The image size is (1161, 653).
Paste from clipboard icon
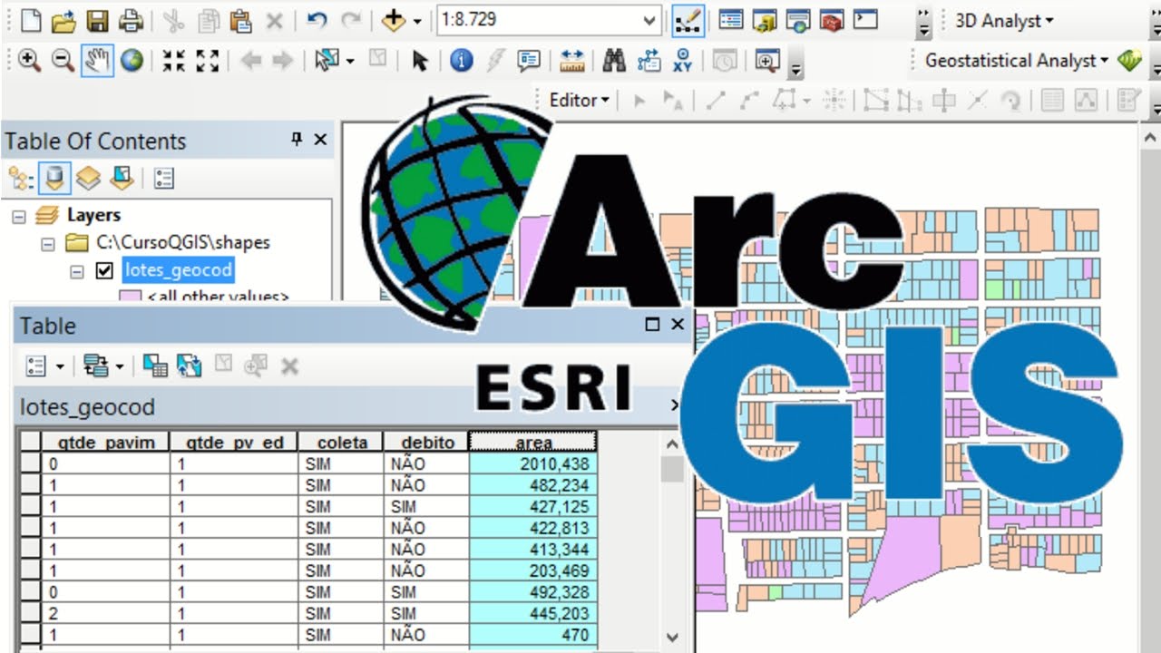coord(240,20)
